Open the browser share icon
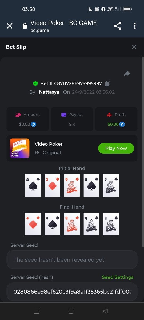144x320 pixels. 118,26
